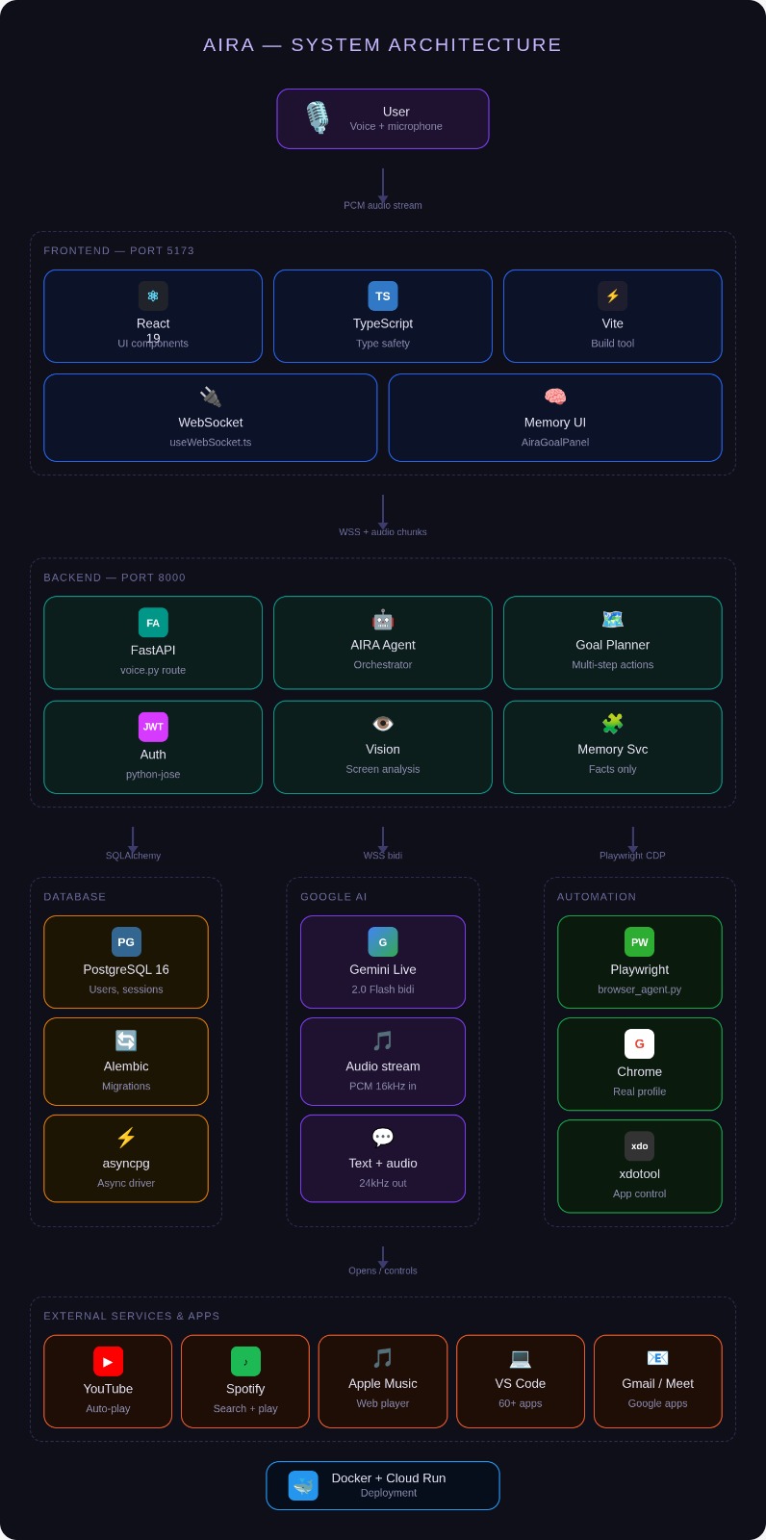Click the VS Code laptop icon
Image resolution: width=766 pixels, height=1540 pixels.
click(x=521, y=1358)
